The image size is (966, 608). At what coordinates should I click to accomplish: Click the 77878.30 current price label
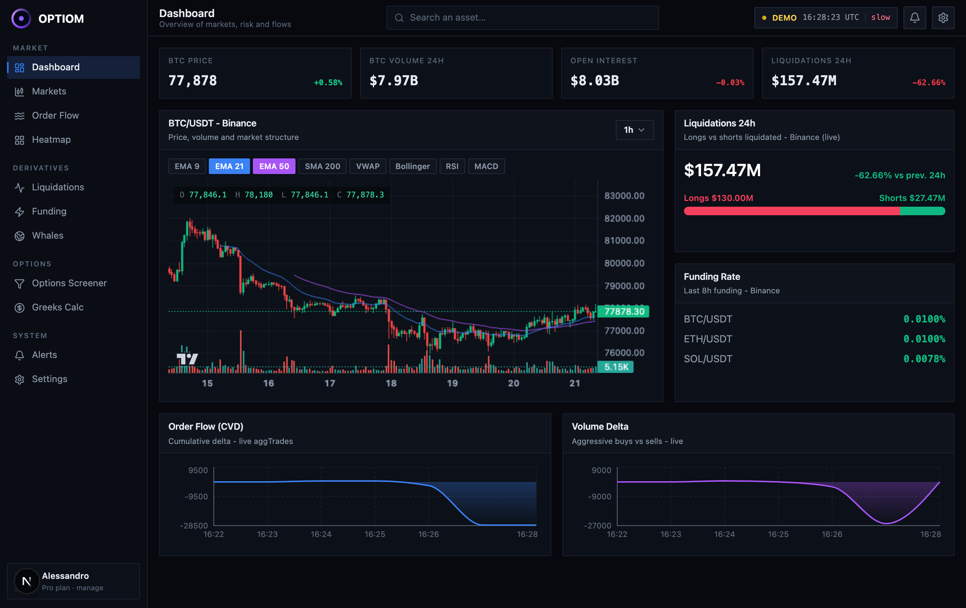coord(623,311)
